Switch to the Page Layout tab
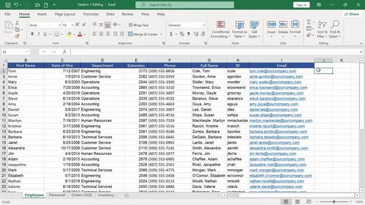Viewport: 365px width, 205px height. click(65, 14)
